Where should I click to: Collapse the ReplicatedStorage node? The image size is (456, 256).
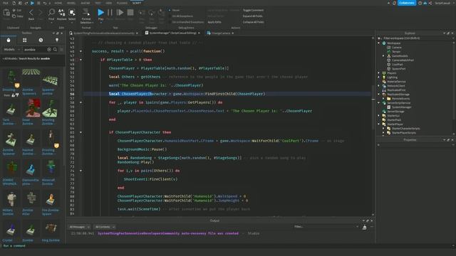pos(379,95)
